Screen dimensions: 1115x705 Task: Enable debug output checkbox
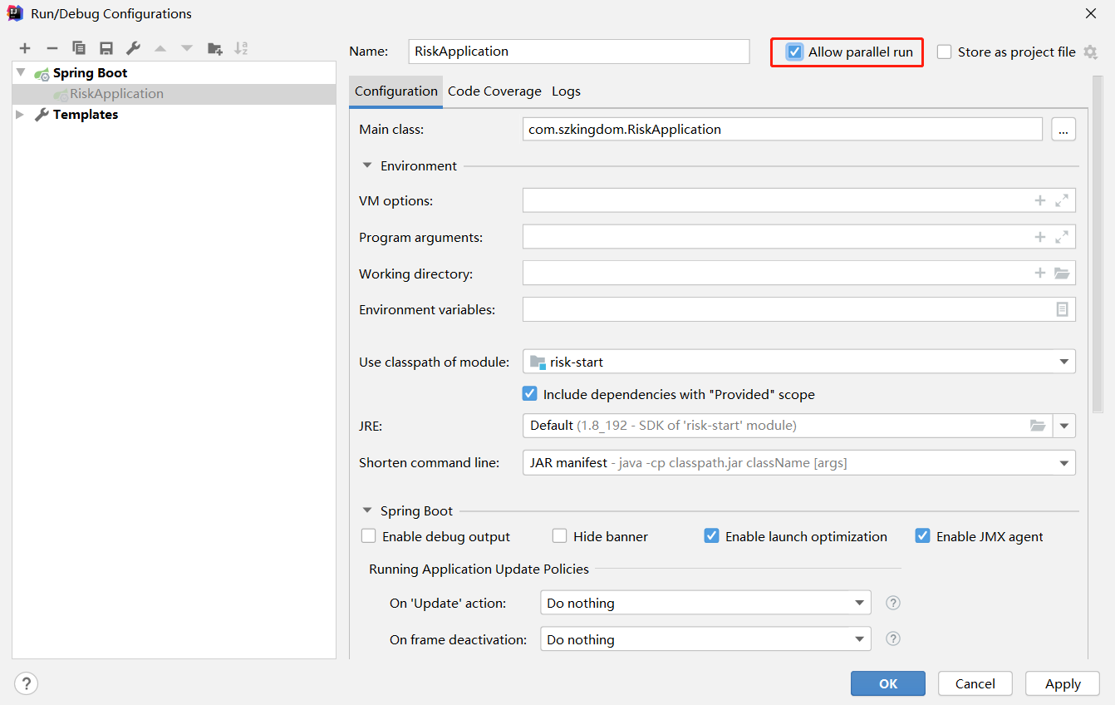coord(369,536)
